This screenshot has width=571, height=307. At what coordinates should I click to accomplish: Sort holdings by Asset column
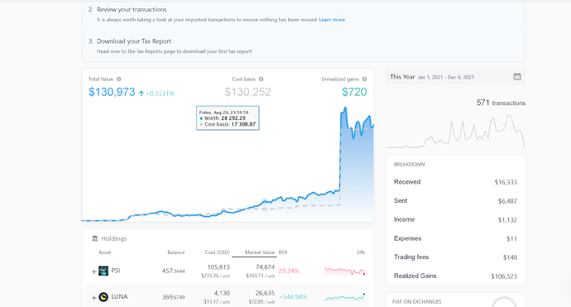click(x=105, y=252)
